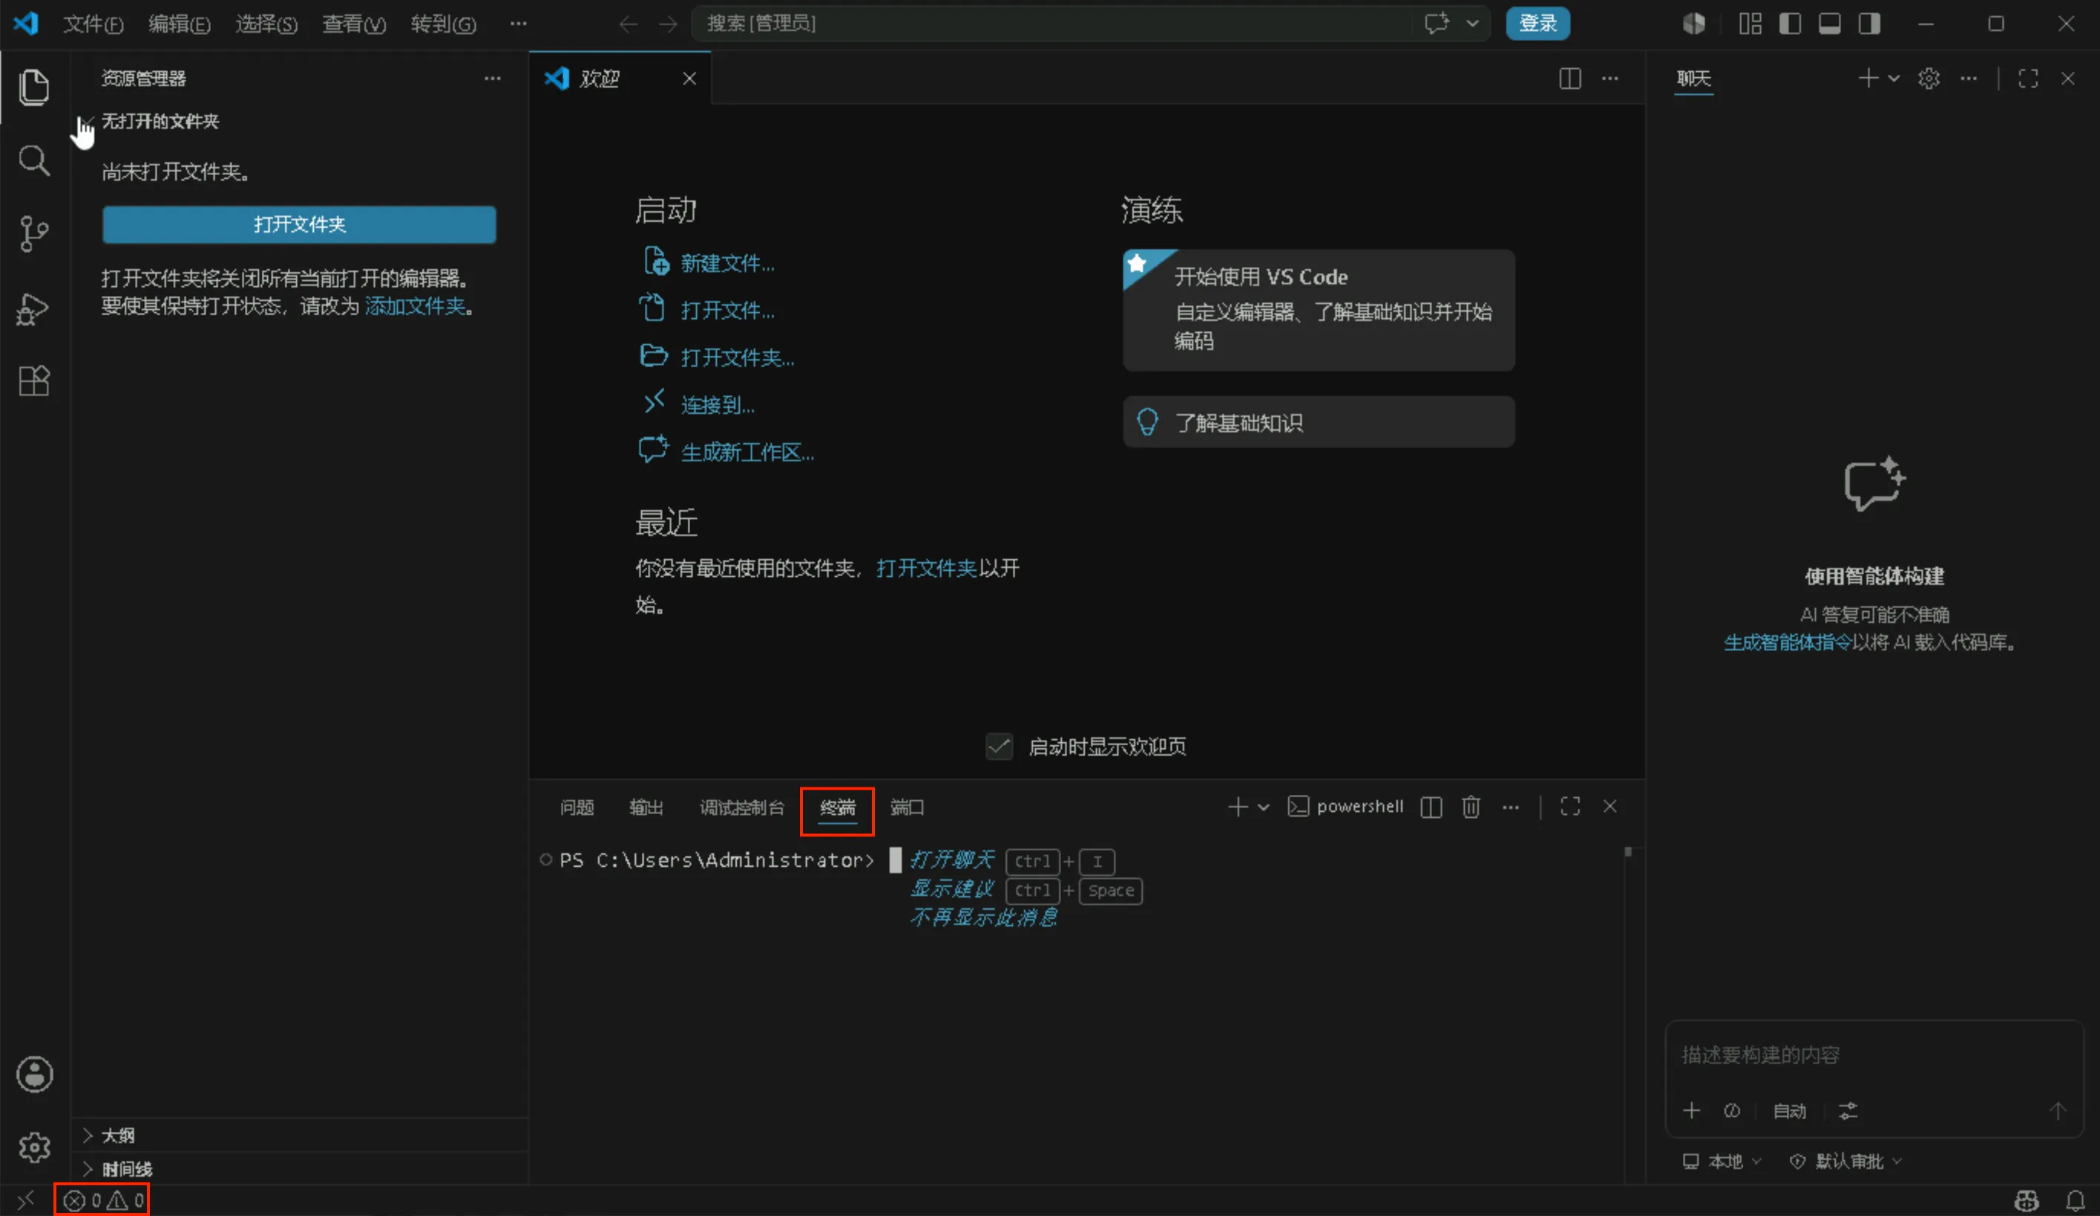Viewport: 2100px width, 1216px height.
Task: Open the Explorer view in activity bar
Action: (x=33, y=87)
